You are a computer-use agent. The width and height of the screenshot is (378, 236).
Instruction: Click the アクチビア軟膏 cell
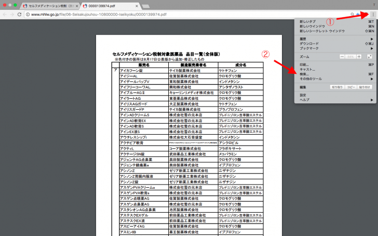pos(144,143)
